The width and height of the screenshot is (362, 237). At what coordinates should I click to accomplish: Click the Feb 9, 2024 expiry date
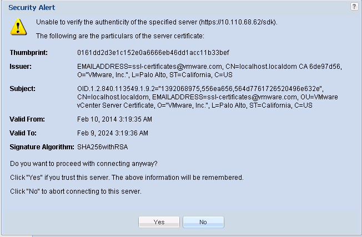tap(113, 133)
